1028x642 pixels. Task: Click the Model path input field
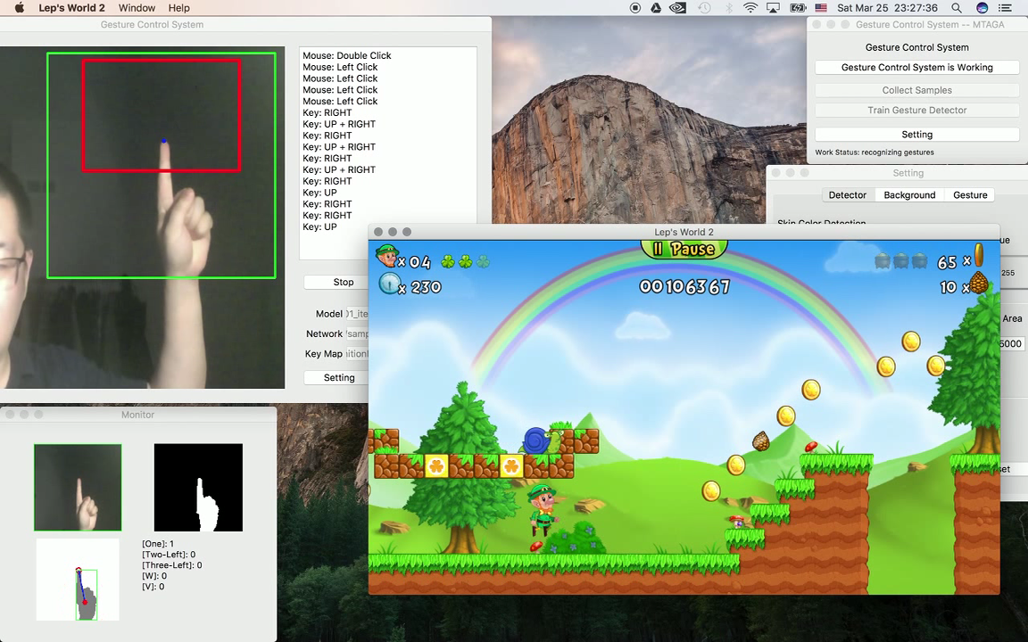(357, 314)
